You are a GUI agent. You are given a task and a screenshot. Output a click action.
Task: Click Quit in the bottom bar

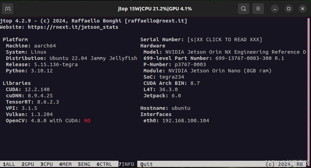pos(147,164)
